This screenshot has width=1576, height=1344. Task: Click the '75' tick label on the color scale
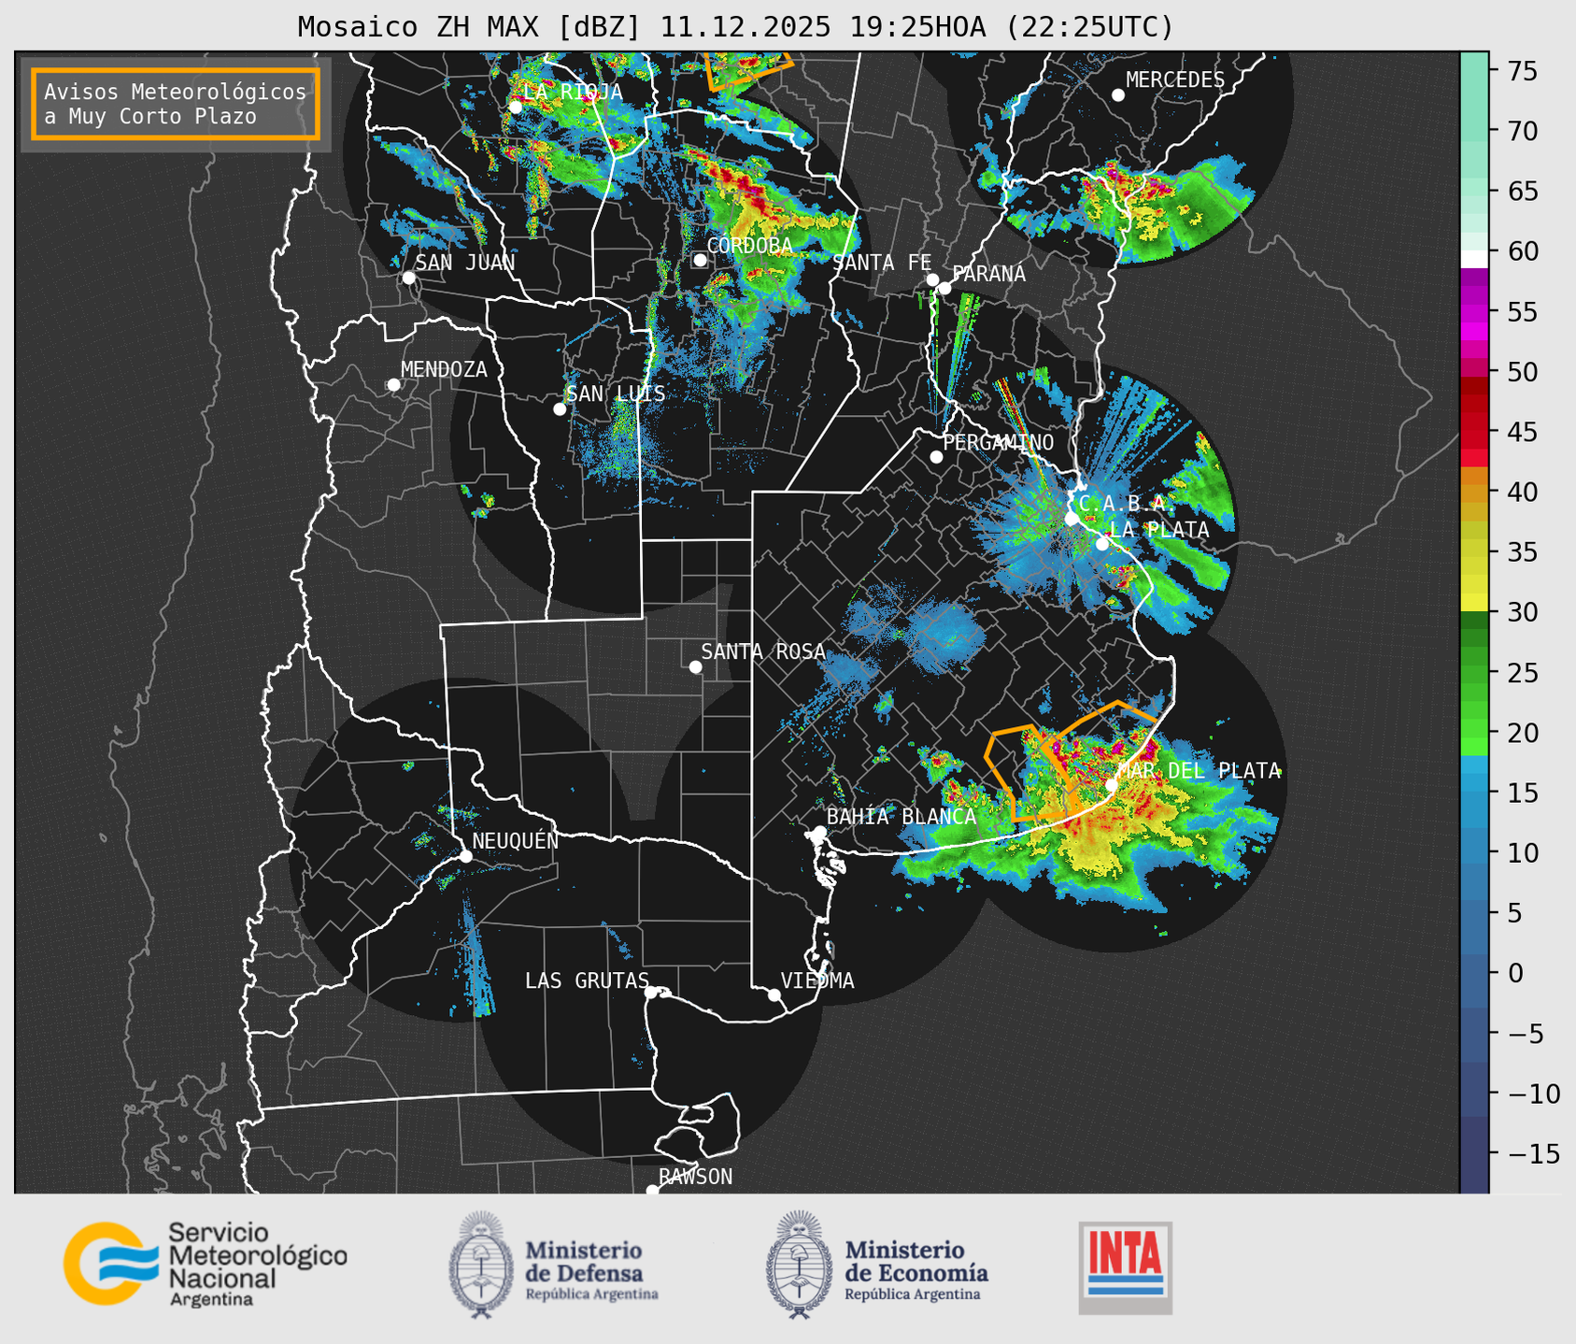[x=1522, y=71]
